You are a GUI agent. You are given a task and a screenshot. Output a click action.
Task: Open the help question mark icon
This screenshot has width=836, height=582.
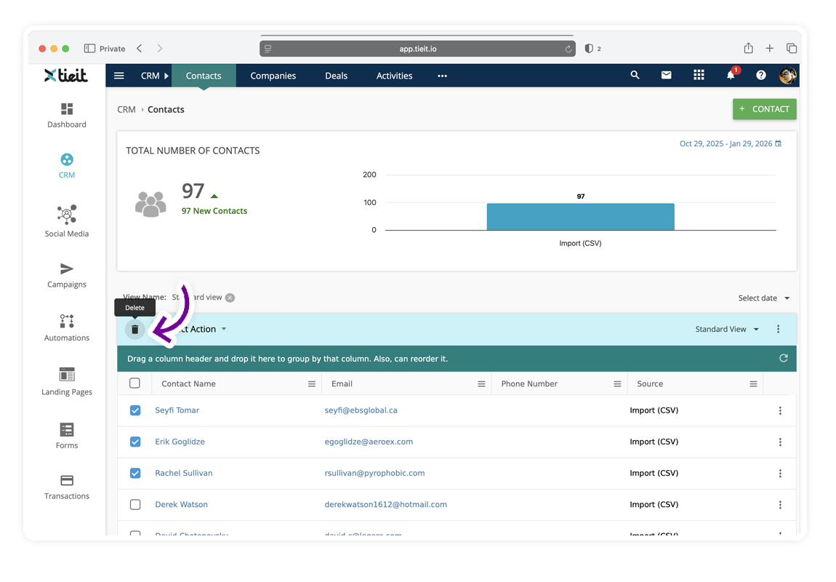[x=760, y=75]
